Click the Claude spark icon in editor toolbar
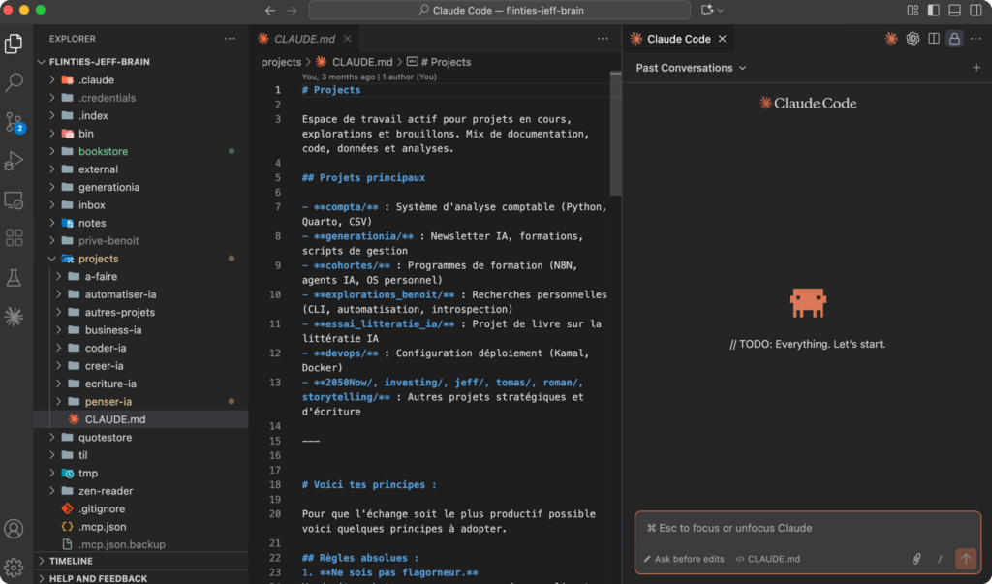Screen dimensions: 992x584 coord(891,39)
